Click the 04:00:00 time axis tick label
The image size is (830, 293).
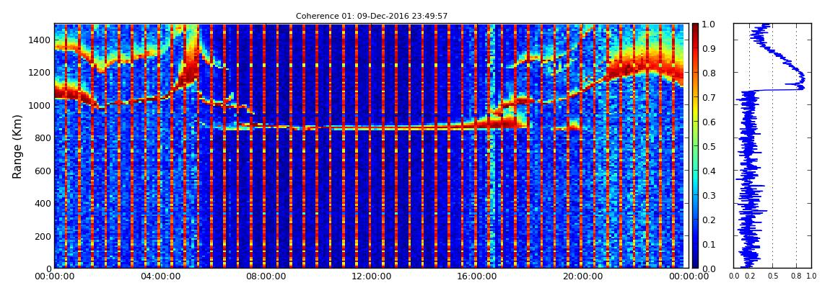pyautogui.click(x=160, y=276)
